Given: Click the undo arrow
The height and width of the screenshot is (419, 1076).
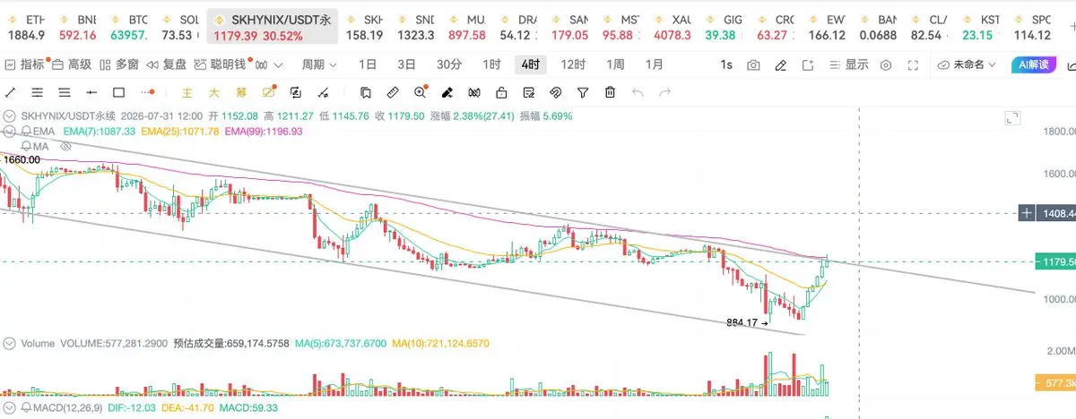Looking at the screenshot, I should point(638,92).
